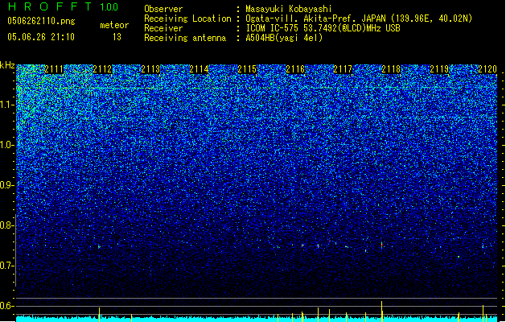Click the 2113 time marker

pos(150,69)
